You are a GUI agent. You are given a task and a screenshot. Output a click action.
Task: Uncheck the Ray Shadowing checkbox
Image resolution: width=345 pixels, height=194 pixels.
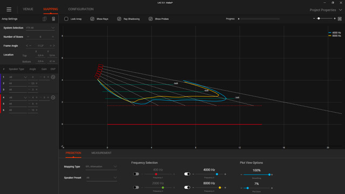(119, 19)
